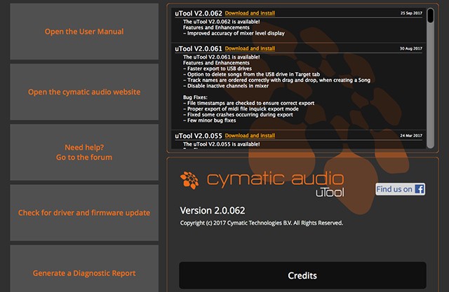Generate a Diagnostic Report
The image size is (449, 292).
[84, 270]
